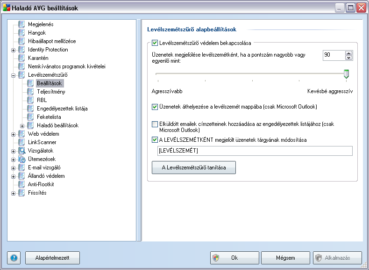This screenshot has height=270, width=369.
Task: Click the Feketelista item icon
Action: tap(30, 117)
